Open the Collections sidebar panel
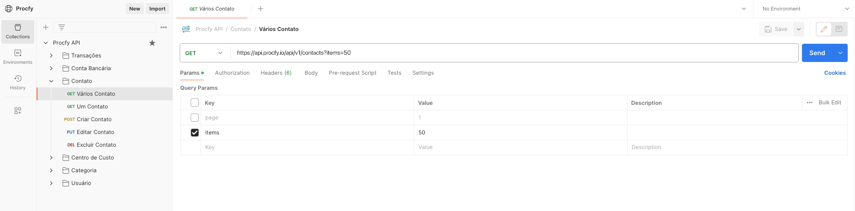Image resolution: width=855 pixels, height=211 pixels. [x=18, y=31]
